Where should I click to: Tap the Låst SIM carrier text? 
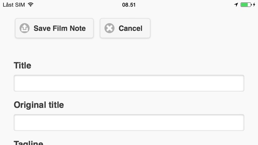click(x=14, y=5)
